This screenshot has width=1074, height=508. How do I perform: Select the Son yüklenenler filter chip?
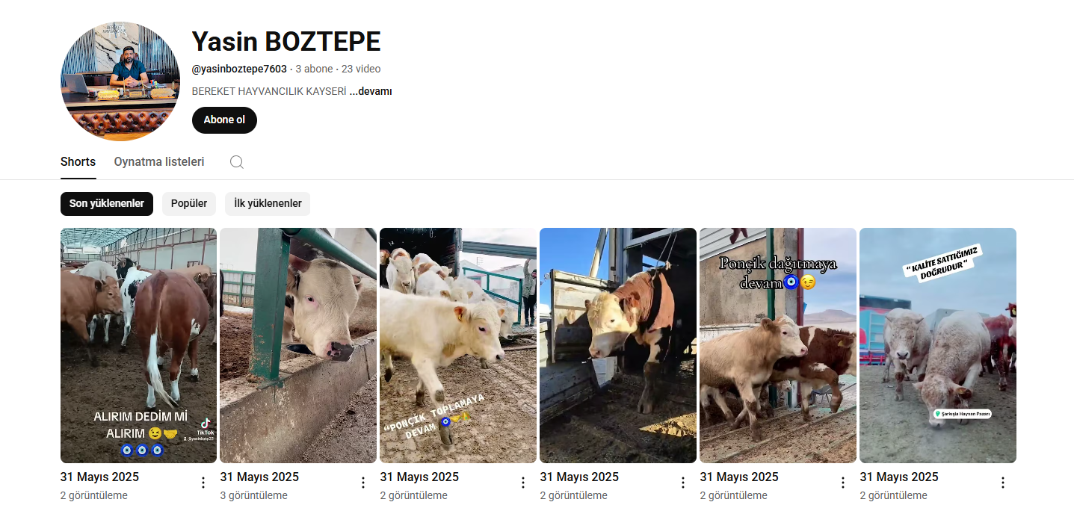pyautogui.click(x=107, y=204)
